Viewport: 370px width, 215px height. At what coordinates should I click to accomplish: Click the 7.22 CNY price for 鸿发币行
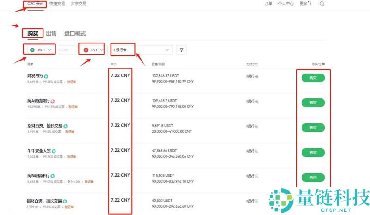[120, 75]
